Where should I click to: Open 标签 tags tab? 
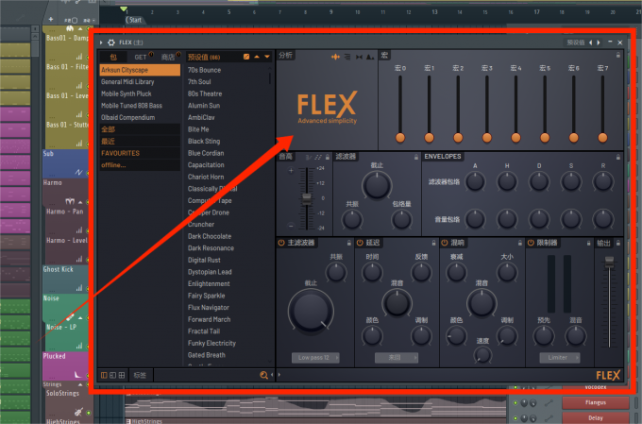click(x=140, y=375)
